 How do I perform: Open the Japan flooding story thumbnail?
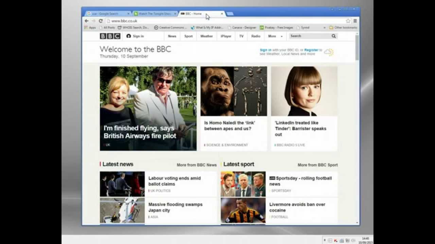122,210
